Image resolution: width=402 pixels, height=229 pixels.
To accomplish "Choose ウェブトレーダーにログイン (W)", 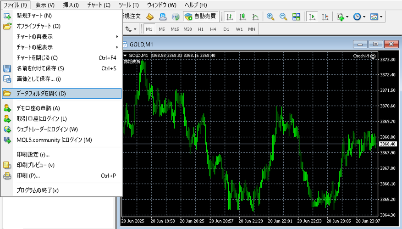I will tap(61, 129).
